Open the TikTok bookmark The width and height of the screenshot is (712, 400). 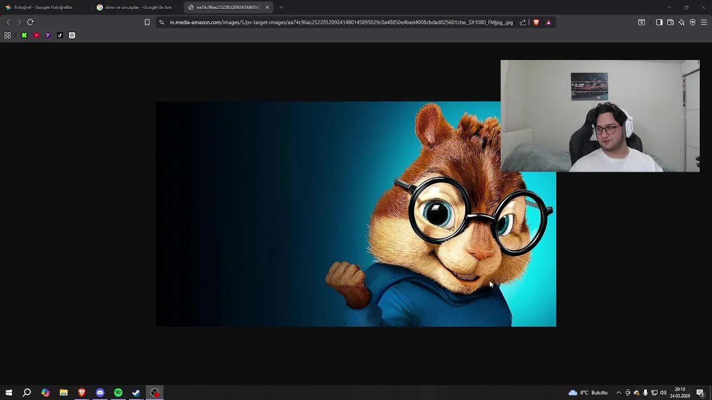pos(60,35)
